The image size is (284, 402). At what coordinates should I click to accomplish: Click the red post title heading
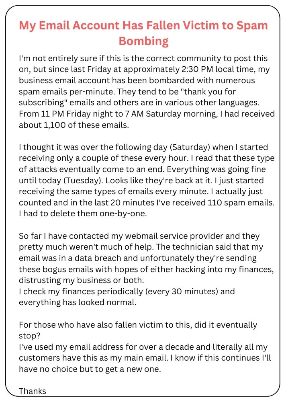point(143,26)
